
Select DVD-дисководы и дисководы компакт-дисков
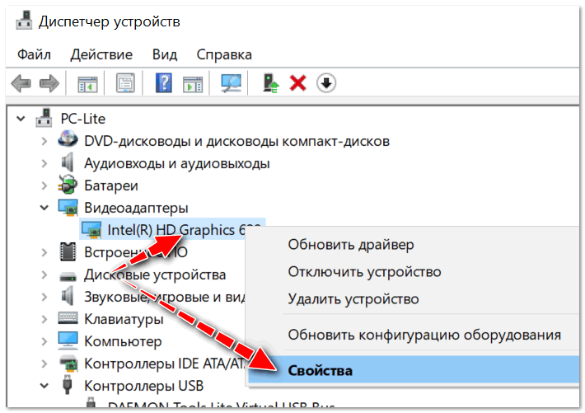pyautogui.click(x=237, y=141)
